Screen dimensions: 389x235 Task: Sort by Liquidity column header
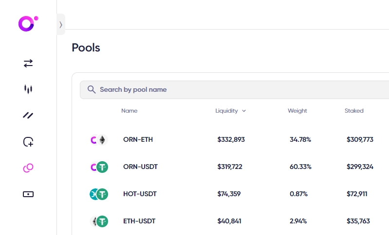click(230, 111)
